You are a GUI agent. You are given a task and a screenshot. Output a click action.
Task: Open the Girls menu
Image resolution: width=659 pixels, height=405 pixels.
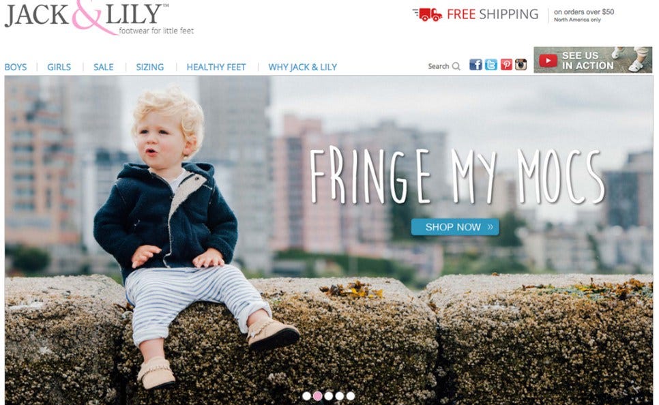tap(59, 67)
